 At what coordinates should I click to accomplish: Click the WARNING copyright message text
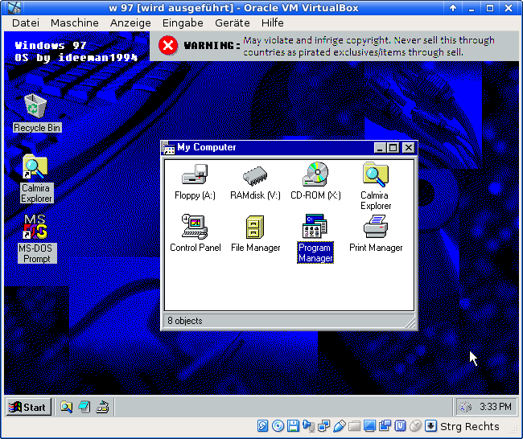coord(369,47)
